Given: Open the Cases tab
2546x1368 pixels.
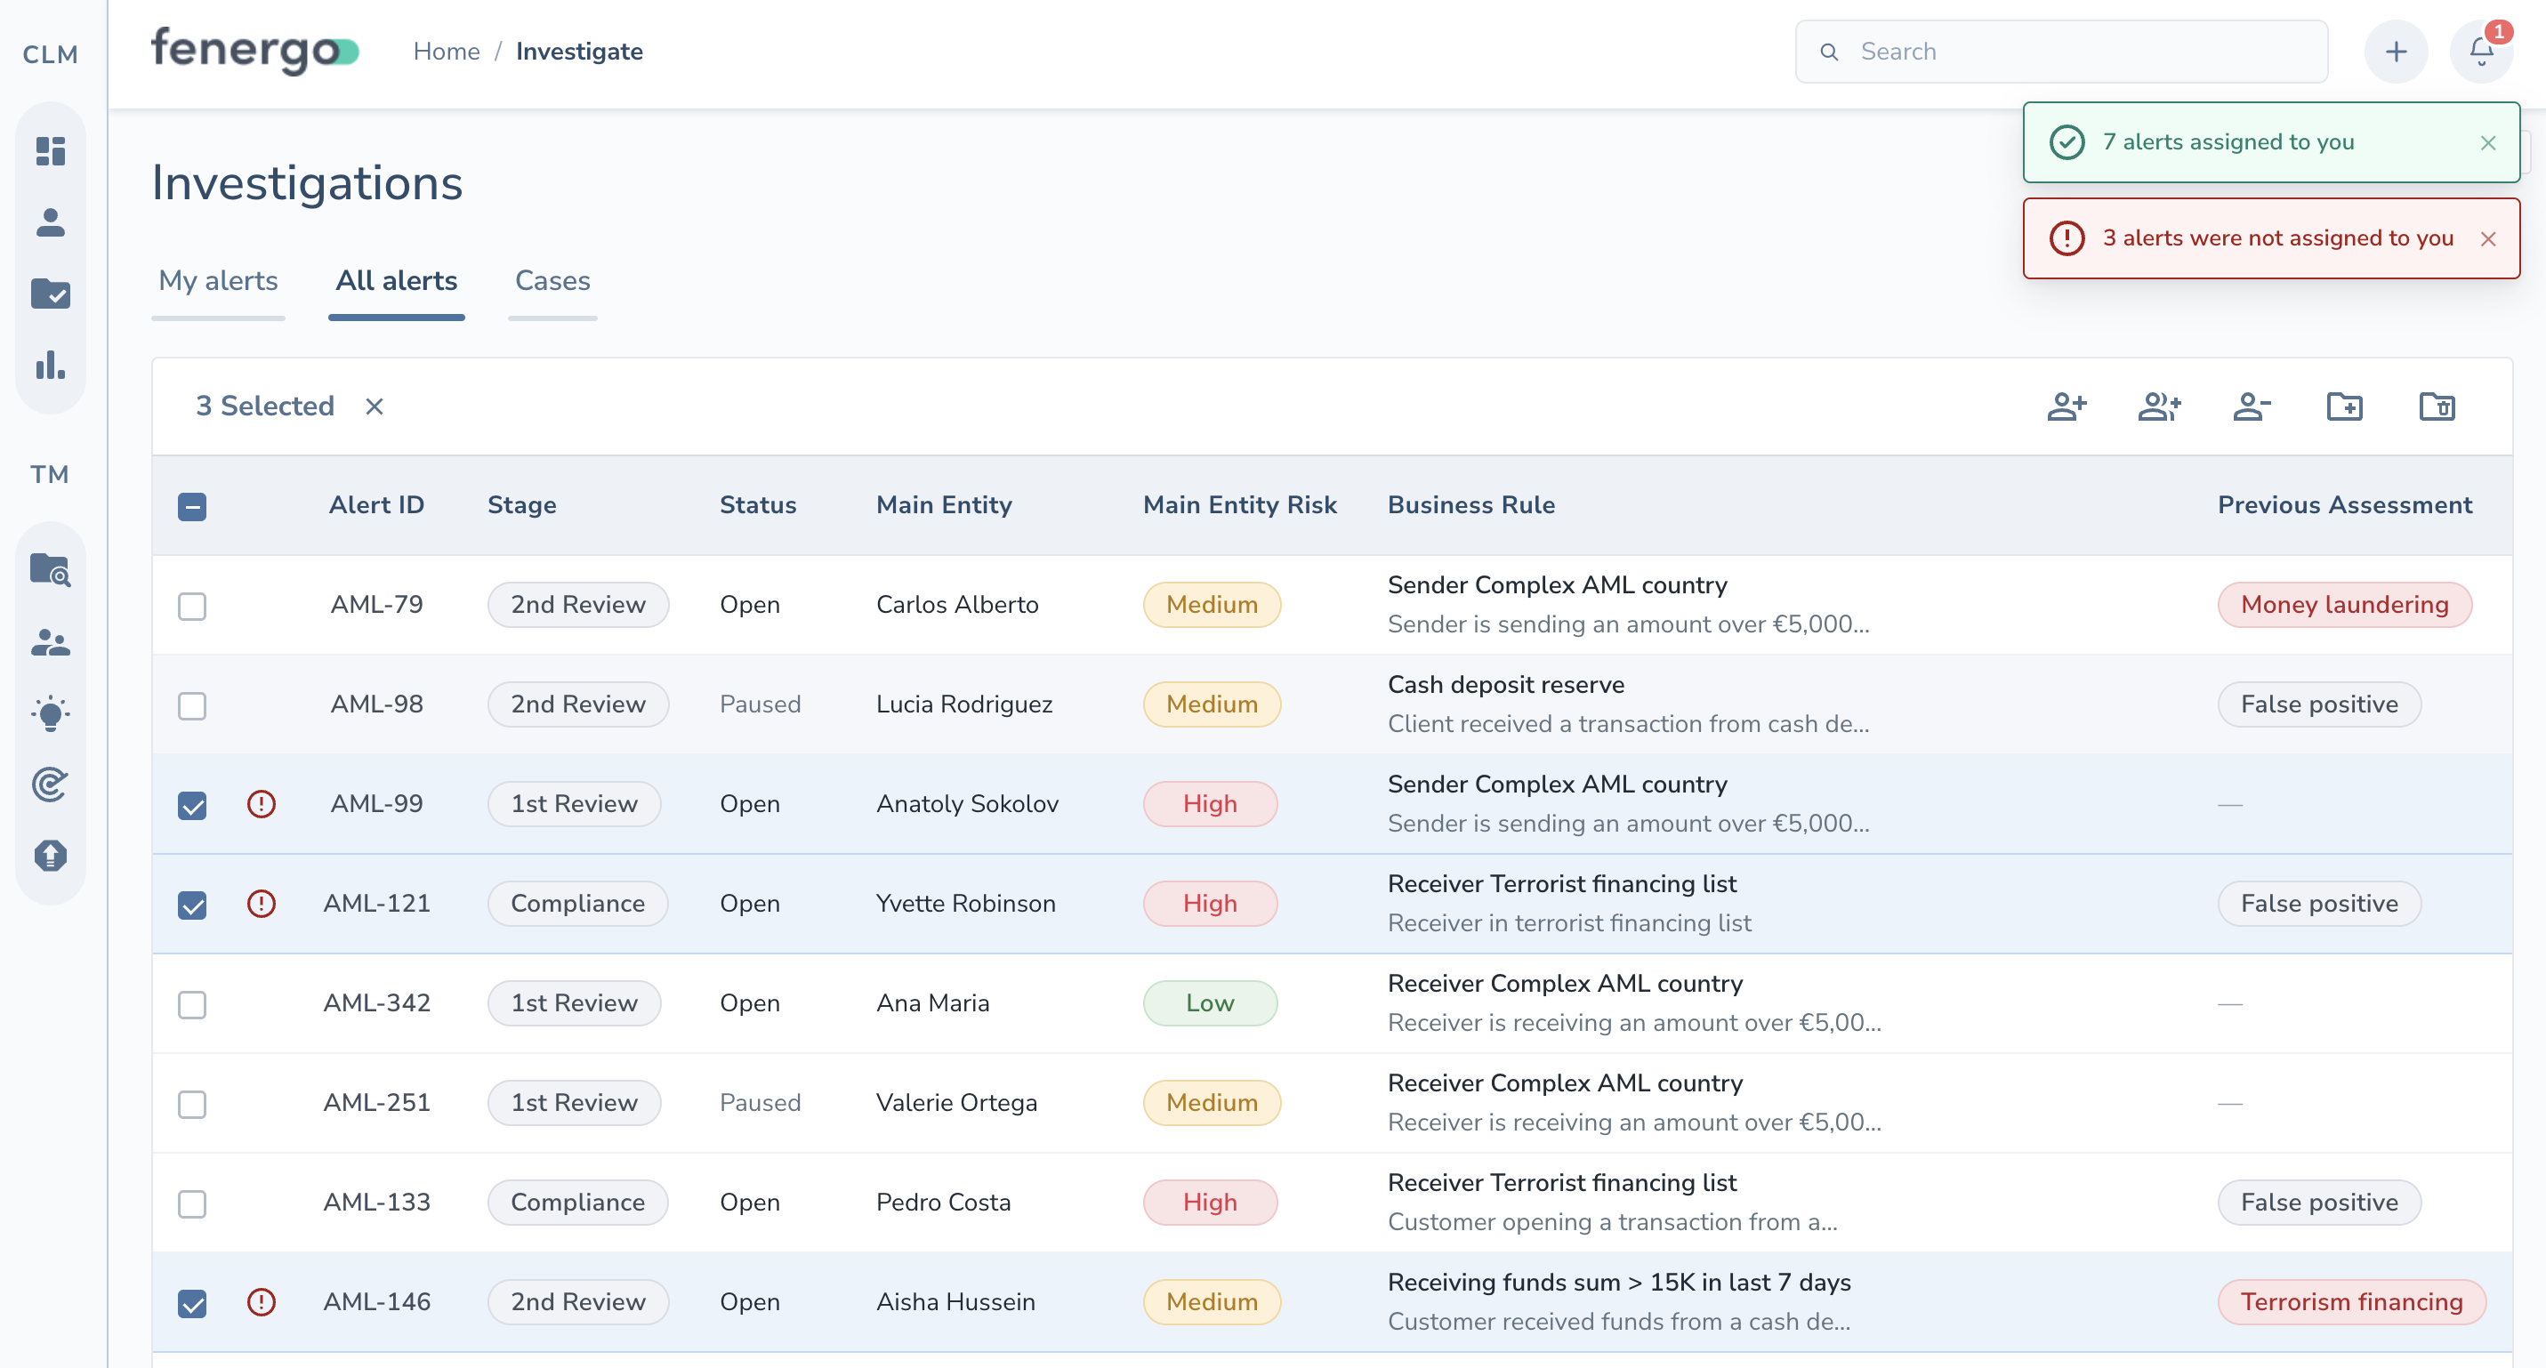Looking at the screenshot, I should coord(552,281).
